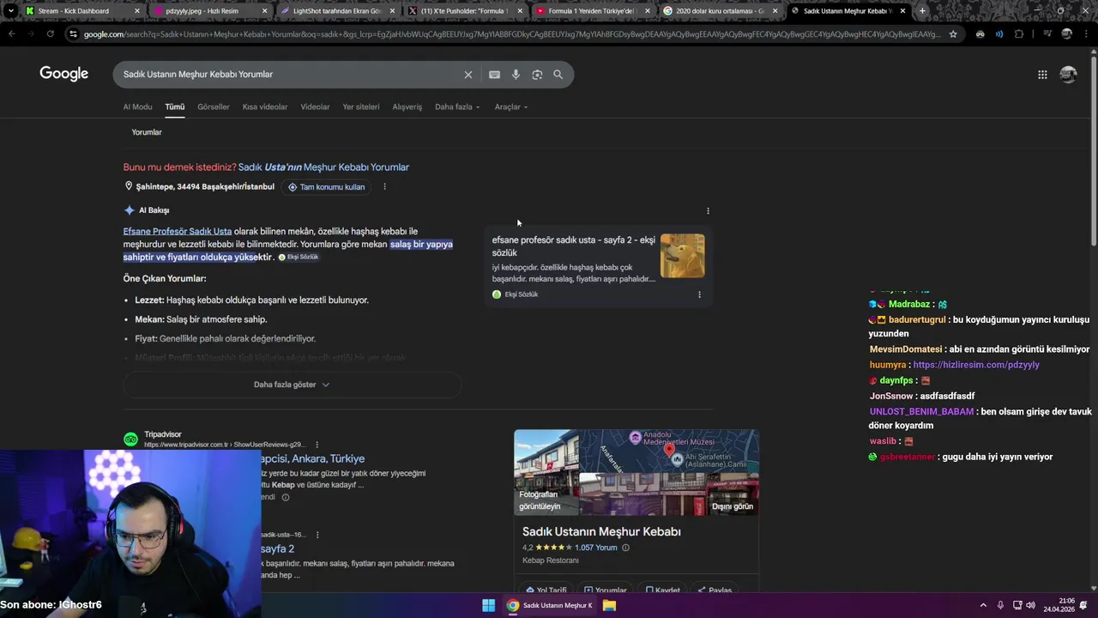This screenshot has width=1098, height=618.
Task: Go back to the previous page
Action: [x=11, y=34]
